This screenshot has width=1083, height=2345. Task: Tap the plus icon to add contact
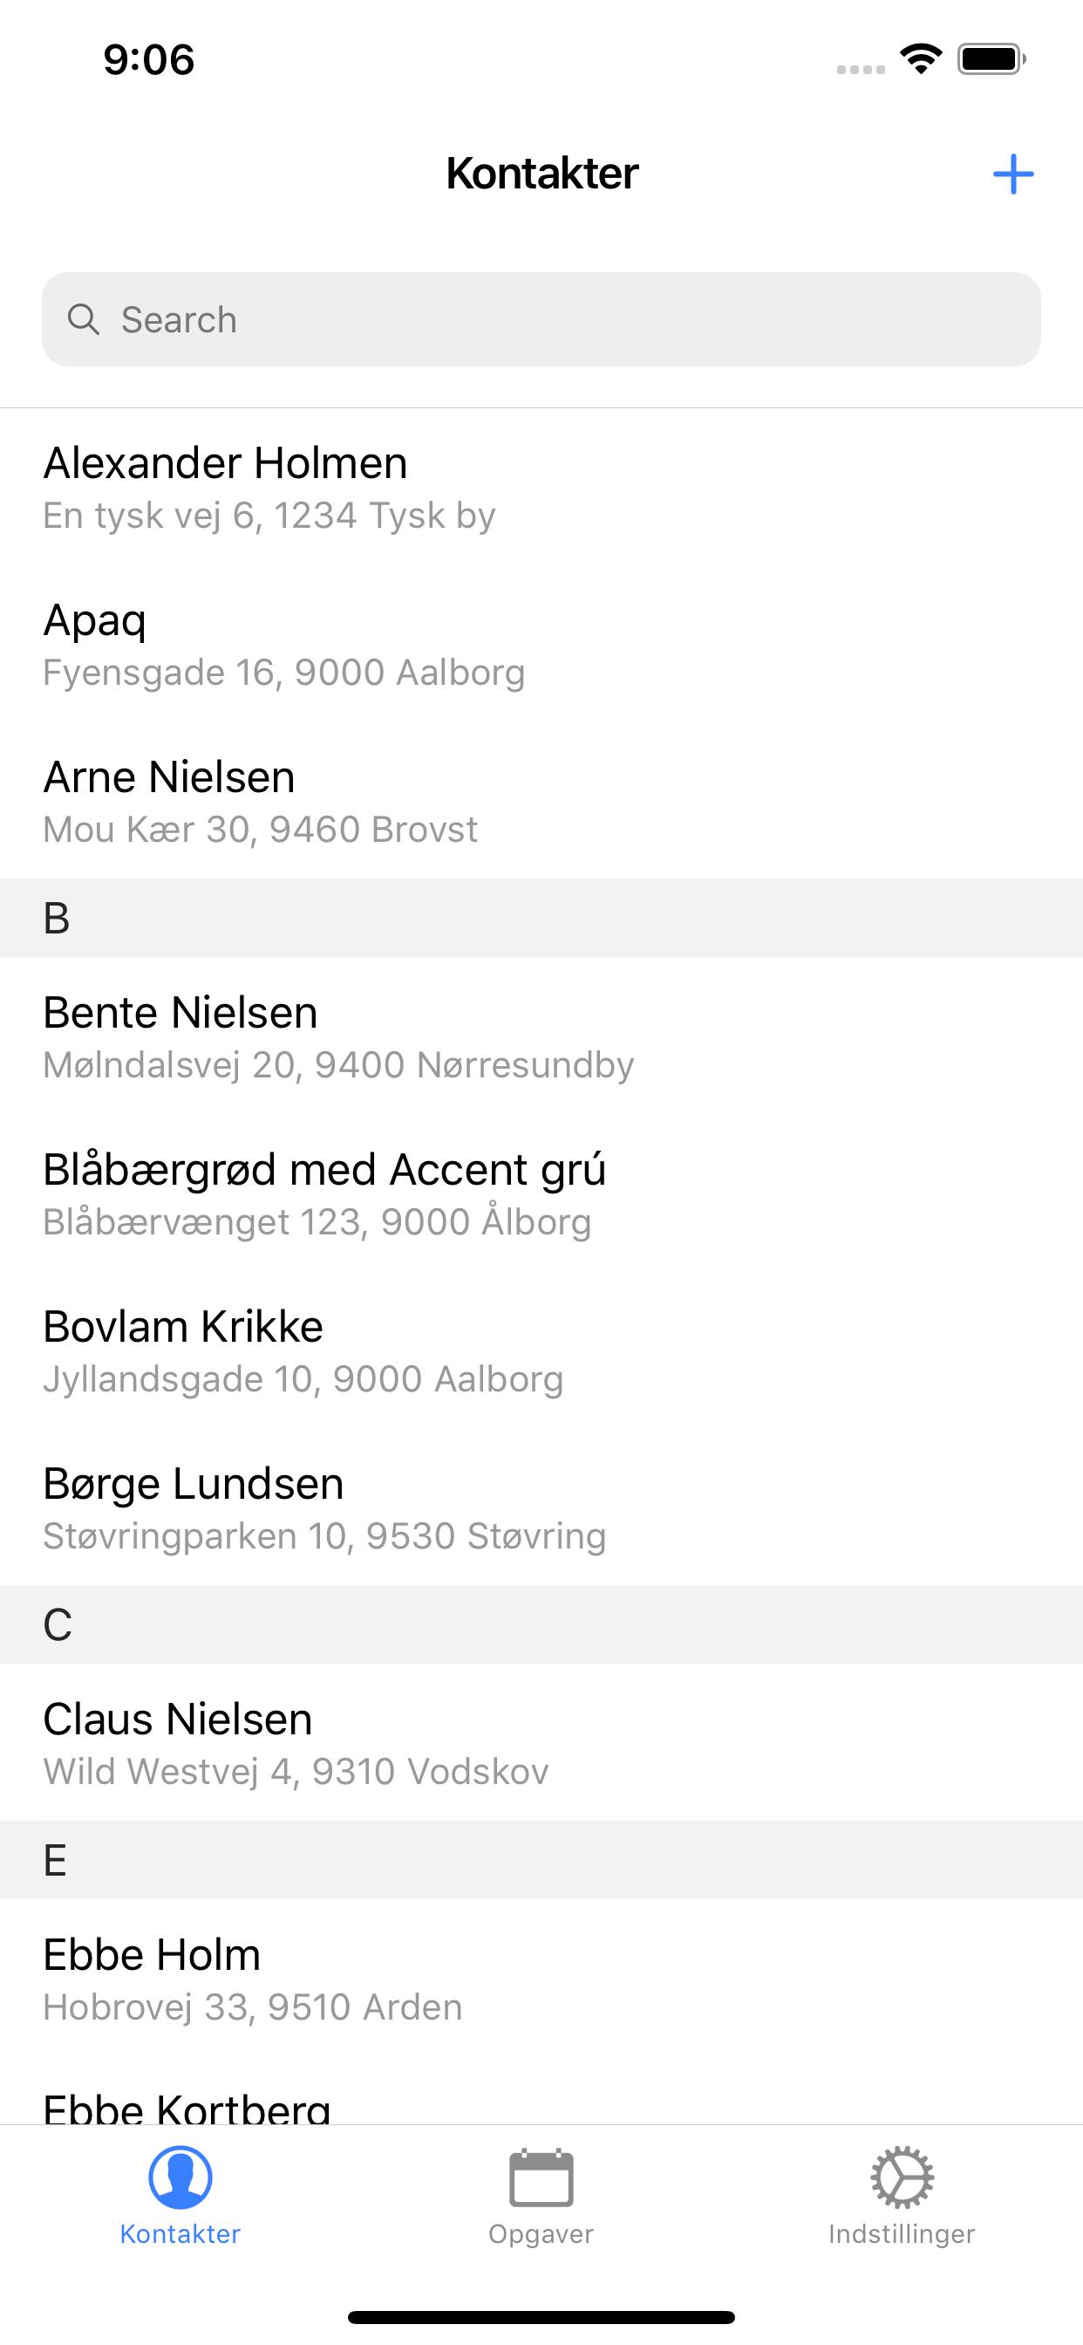1012,174
